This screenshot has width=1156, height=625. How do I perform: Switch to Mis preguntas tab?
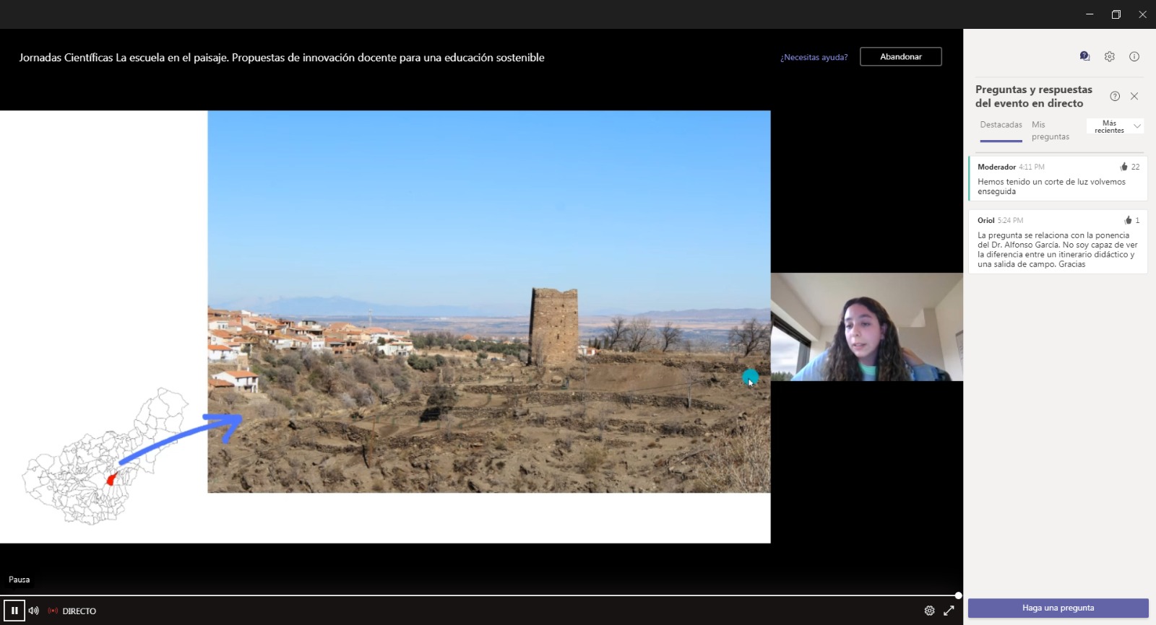[x=1050, y=131]
